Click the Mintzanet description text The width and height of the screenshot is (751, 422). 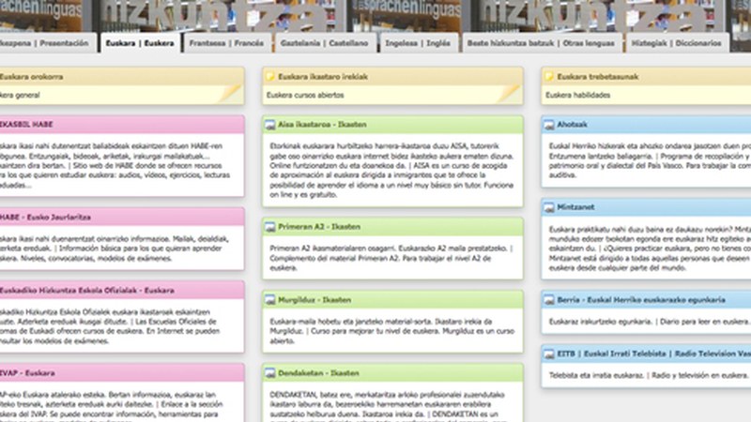(650, 249)
